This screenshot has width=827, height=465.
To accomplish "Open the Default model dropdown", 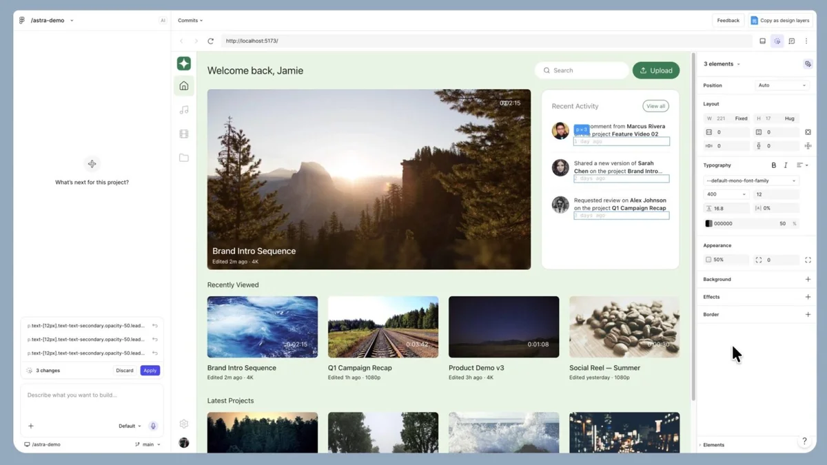I will pyautogui.click(x=130, y=426).
